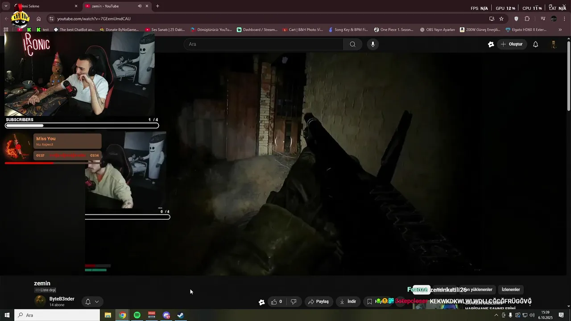Screen dimensions: 571x321
Task: Select the 'İzlenenler' chip
Action: pos(511,290)
